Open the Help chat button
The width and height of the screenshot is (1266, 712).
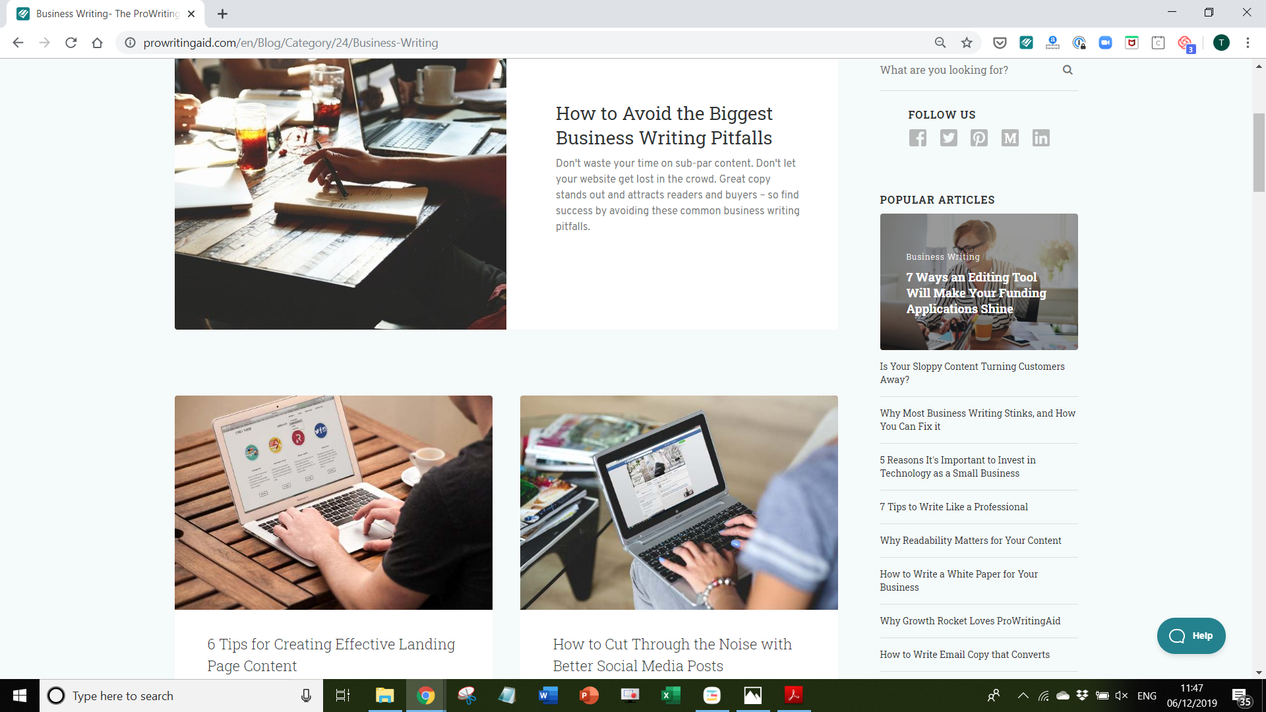click(x=1191, y=636)
